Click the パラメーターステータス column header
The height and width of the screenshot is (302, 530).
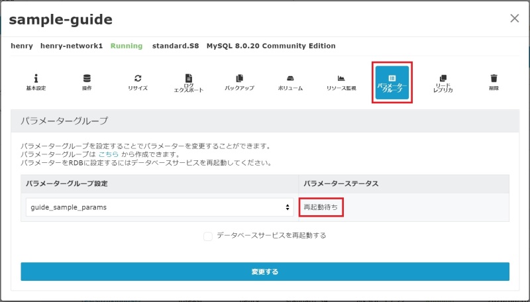340,183
